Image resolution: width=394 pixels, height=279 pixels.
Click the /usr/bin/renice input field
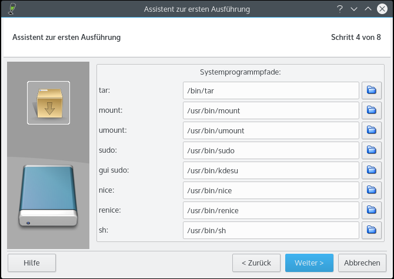click(x=271, y=210)
